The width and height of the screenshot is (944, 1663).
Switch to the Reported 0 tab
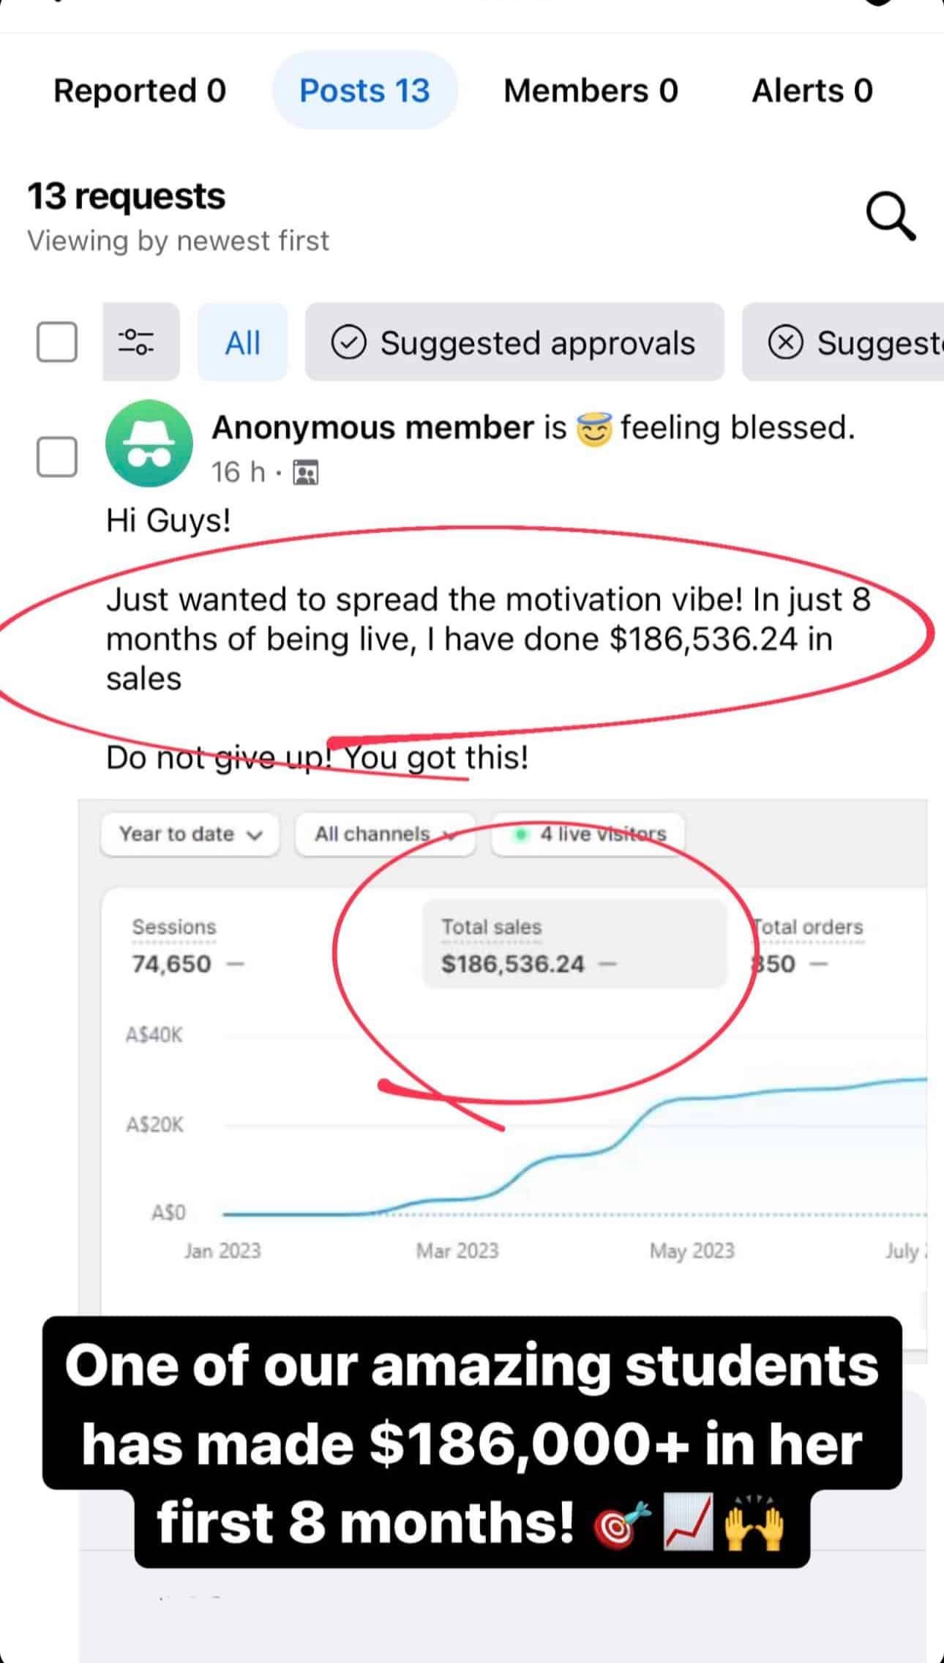[x=140, y=91]
